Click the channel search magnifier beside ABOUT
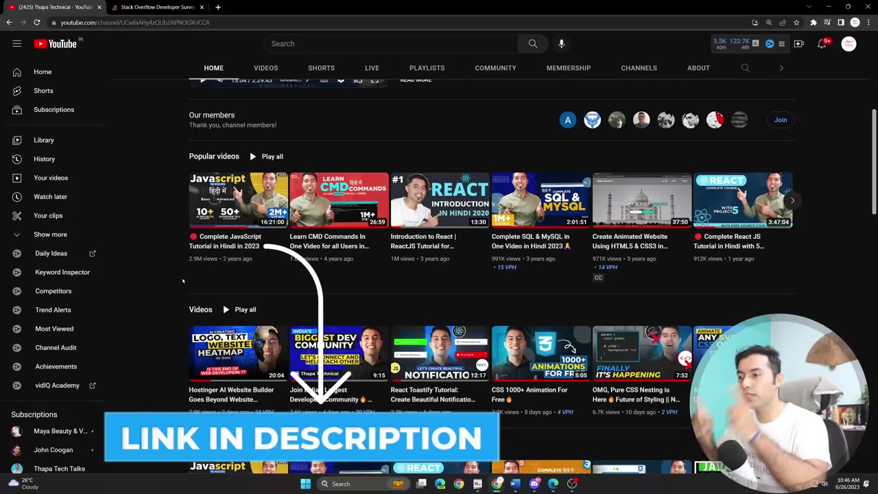Image resolution: width=878 pixels, height=494 pixels. click(x=746, y=68)
